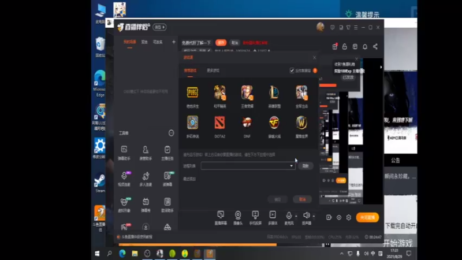This screenshot has width=462, height=260.
Task: Open the 弹幕秀 TV-shaped tool
Action: (146, 205)
